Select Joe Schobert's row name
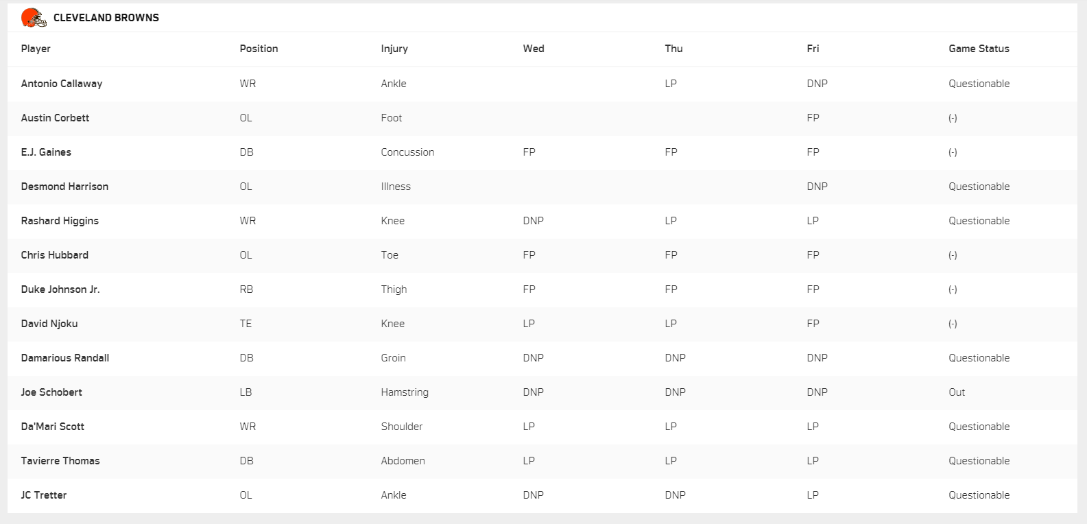The width and height of the screenshot is (1087, 524). [x=51, y=392]
